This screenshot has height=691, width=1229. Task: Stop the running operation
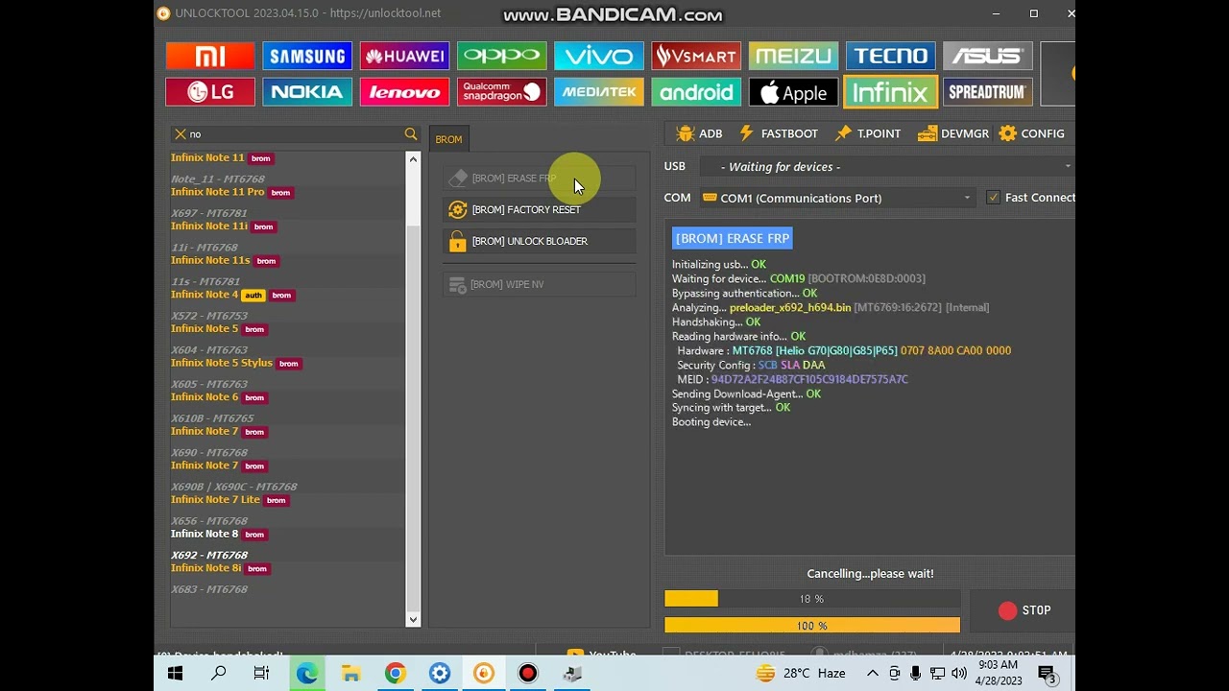[1024, 610]
